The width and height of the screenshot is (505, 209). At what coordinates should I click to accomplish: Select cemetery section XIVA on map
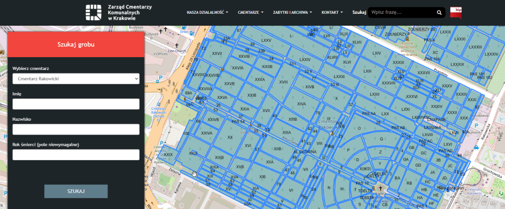(302, 104)
